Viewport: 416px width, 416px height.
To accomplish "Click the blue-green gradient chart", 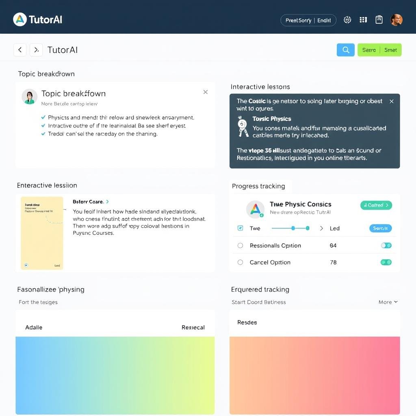I will pyautogui.click(x=115, y=375).
